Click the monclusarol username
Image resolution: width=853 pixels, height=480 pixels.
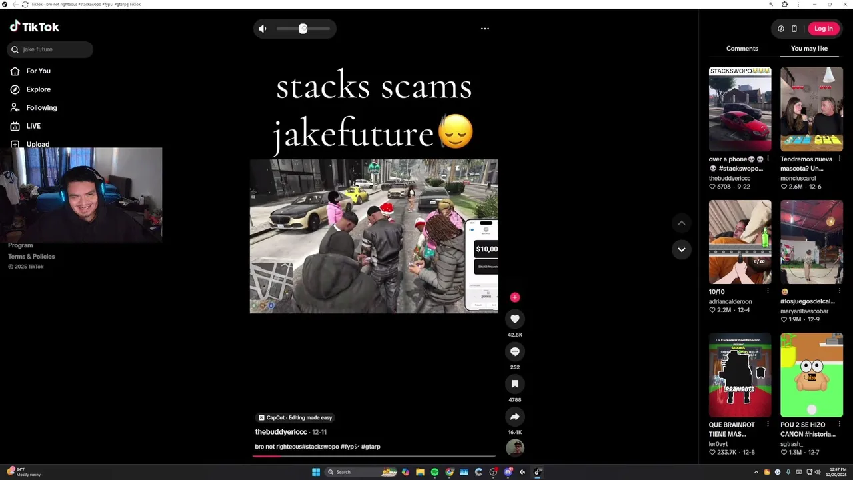click(798, 178)
